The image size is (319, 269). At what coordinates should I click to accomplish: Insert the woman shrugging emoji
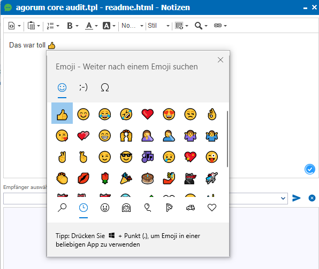pos(191,136)
